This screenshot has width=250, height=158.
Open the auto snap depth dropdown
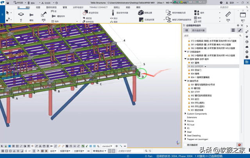click(53, 151)
